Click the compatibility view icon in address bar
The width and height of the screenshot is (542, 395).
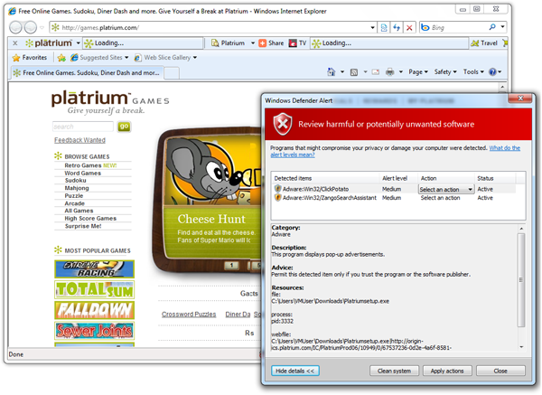[384, 27]
